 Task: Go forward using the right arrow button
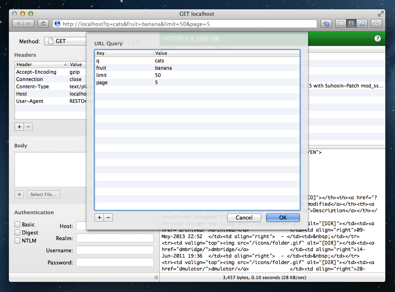tap(29, 24)
